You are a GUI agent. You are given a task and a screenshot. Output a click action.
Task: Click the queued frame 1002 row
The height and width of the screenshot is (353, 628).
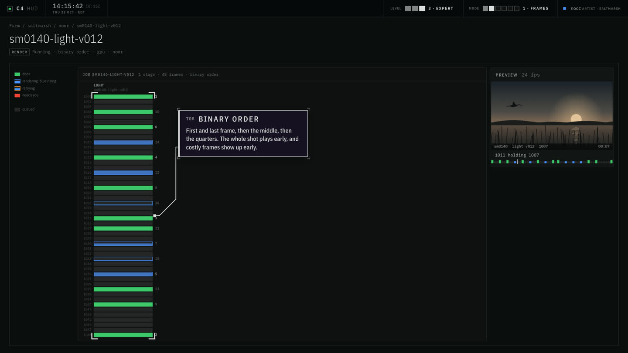pyautogui.click(x=123, y=102)
